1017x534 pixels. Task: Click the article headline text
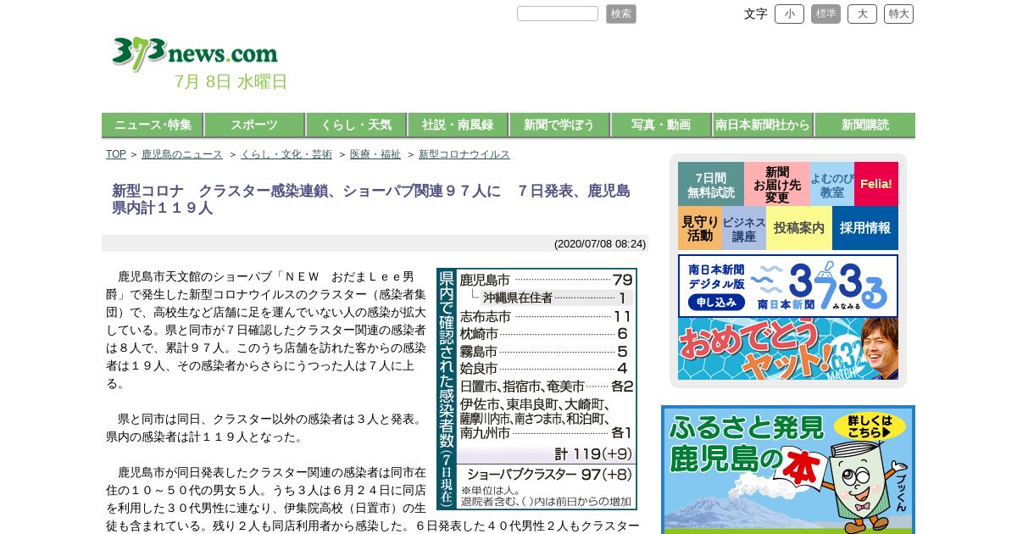(x=371, y=199)
